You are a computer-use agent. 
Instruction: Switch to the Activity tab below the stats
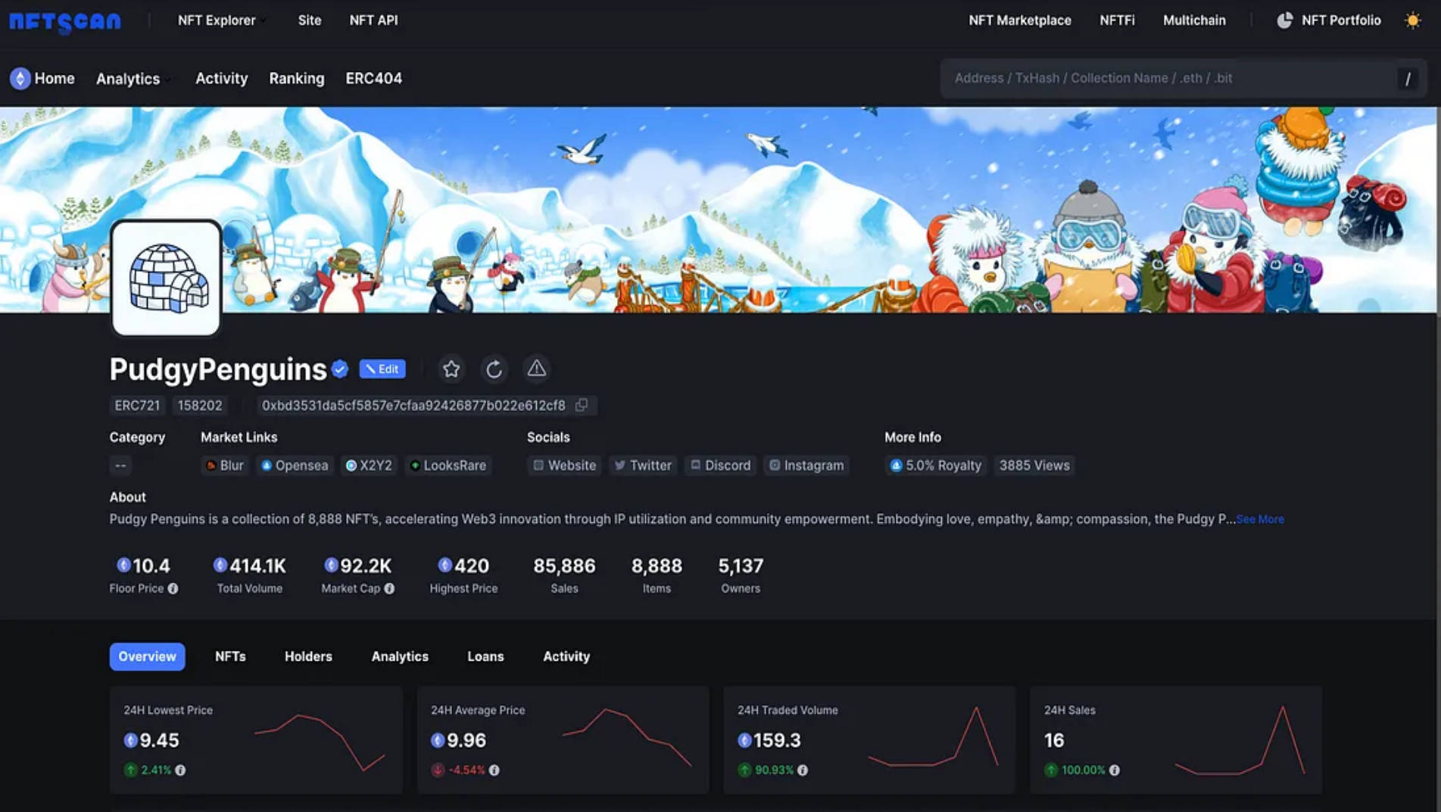[x=566, y=656]
